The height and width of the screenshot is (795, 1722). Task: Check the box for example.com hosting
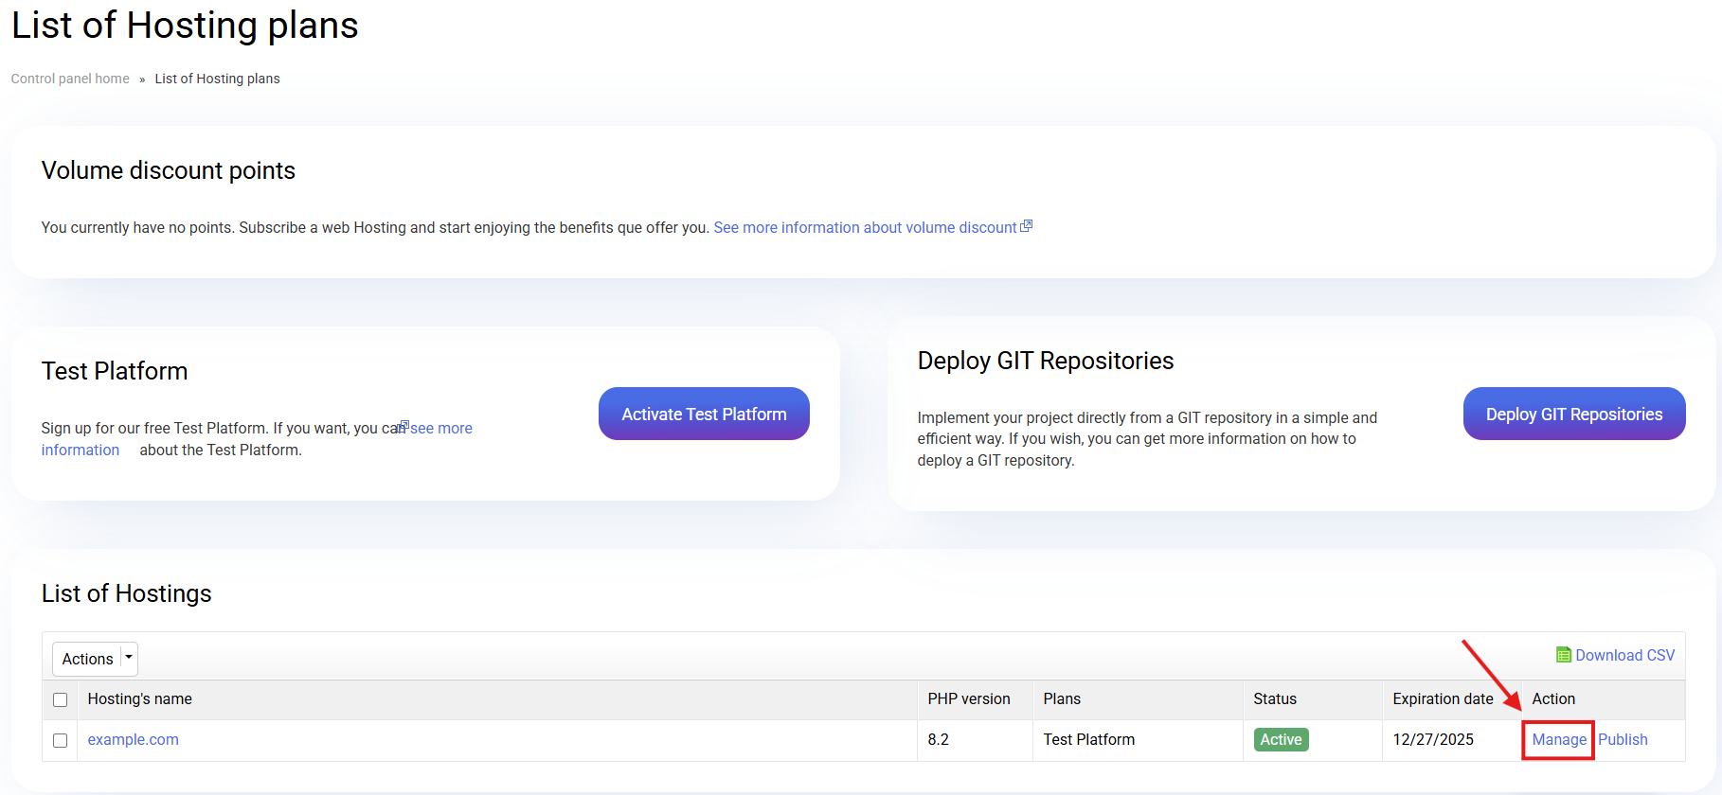coord(61,740)
